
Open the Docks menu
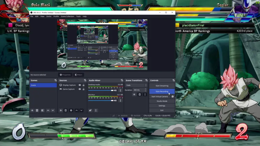pos(49,16)
